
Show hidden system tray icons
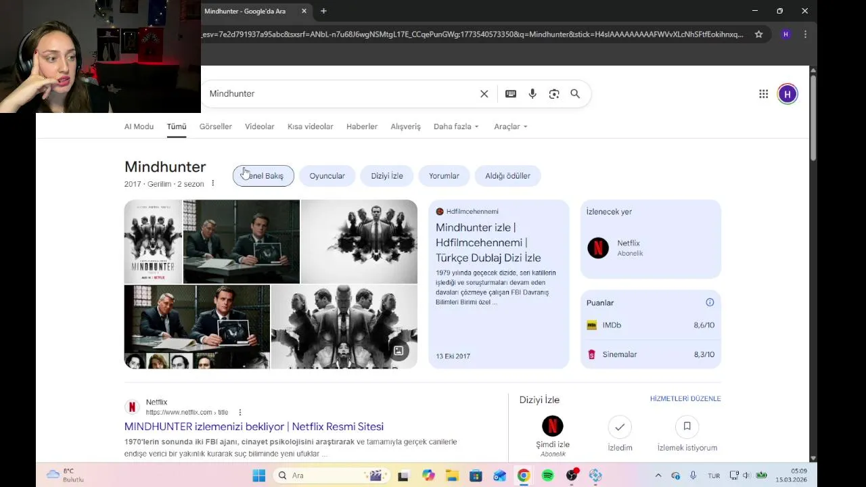658,476
